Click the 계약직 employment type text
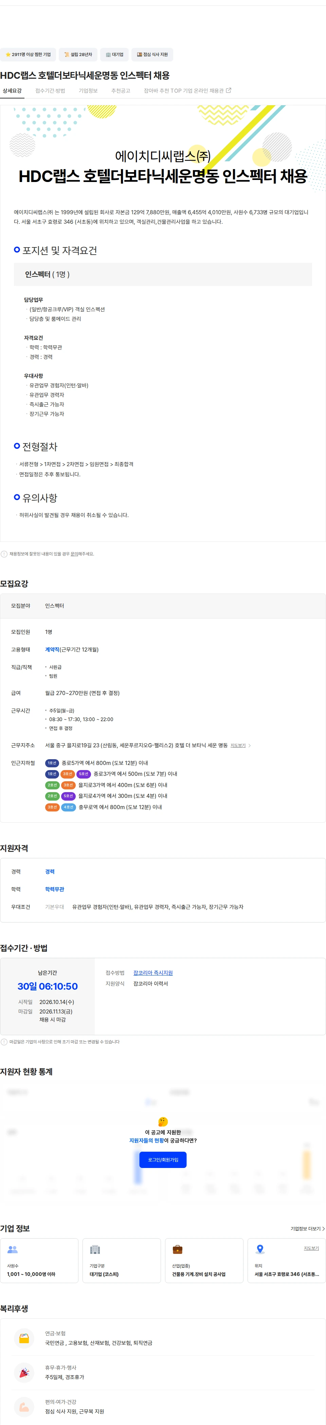Viewport: 326px width, 1425px height. point(52,650)
